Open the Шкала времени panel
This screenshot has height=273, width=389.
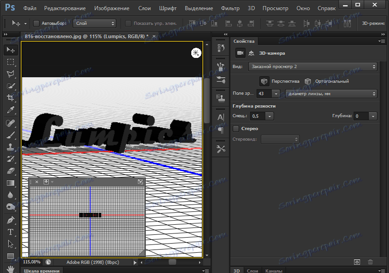pyautogui.click(x=41, y=270)
